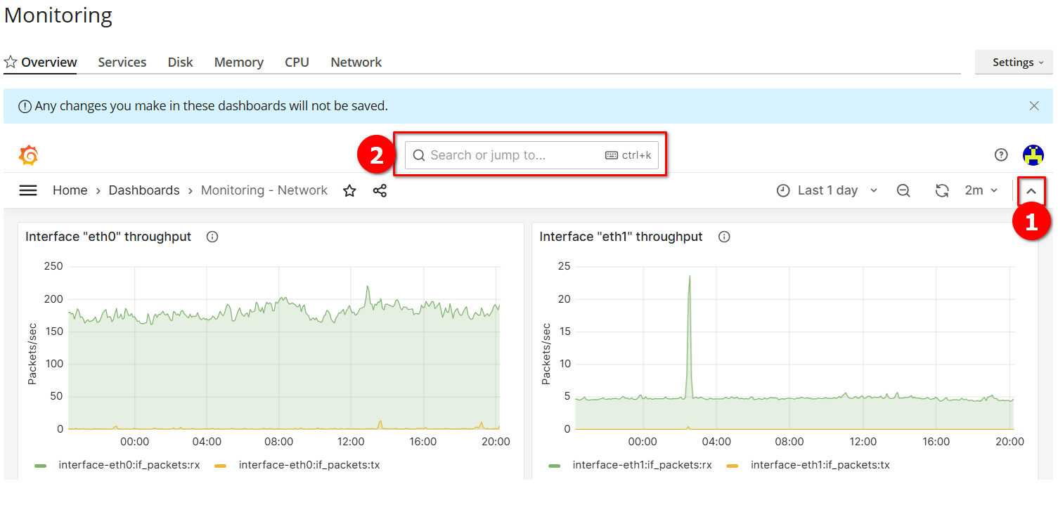Open the hamburger navigation menu
The height and width of the screenshot is (512, 1058).
pyautogui.click(x=28, y=190)
